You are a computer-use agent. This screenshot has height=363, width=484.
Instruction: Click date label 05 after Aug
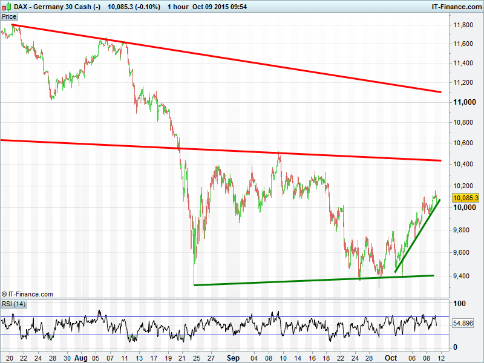click(96, 358)
